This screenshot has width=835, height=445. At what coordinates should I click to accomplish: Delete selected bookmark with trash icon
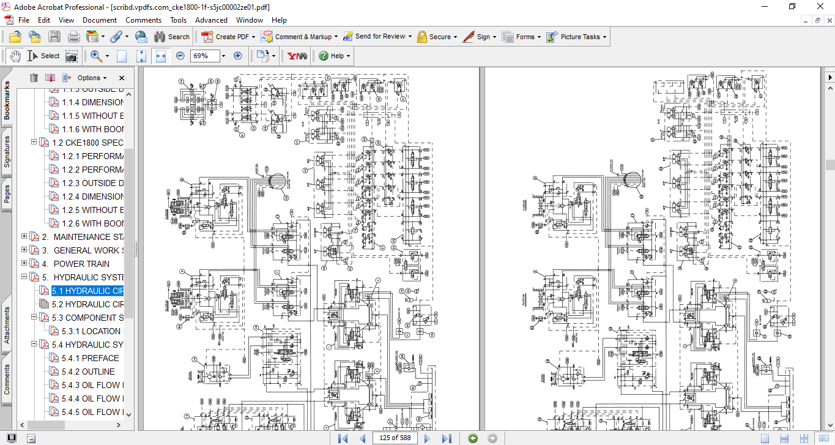point(34,78)
